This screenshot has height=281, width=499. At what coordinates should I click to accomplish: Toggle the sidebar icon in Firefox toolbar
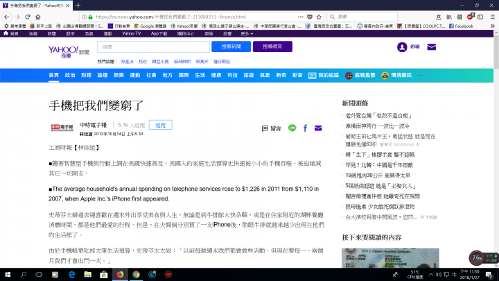click(x=480, y=17)
